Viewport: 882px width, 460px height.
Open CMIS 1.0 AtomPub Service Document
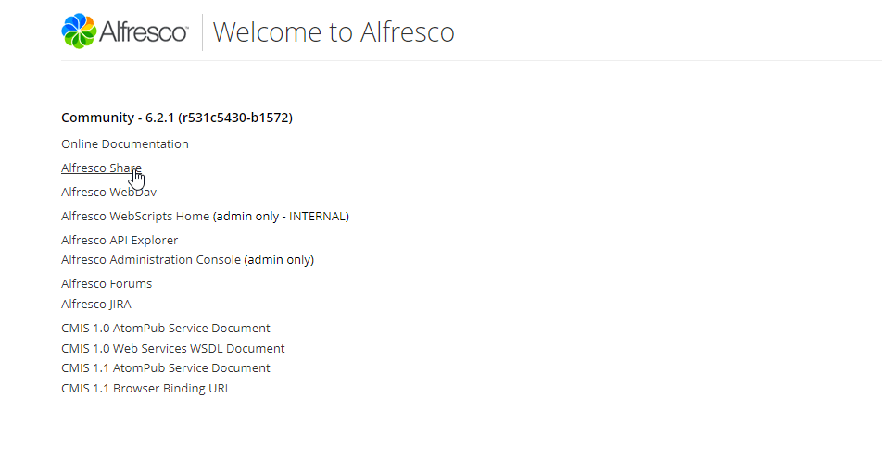(x=165, y=328)
